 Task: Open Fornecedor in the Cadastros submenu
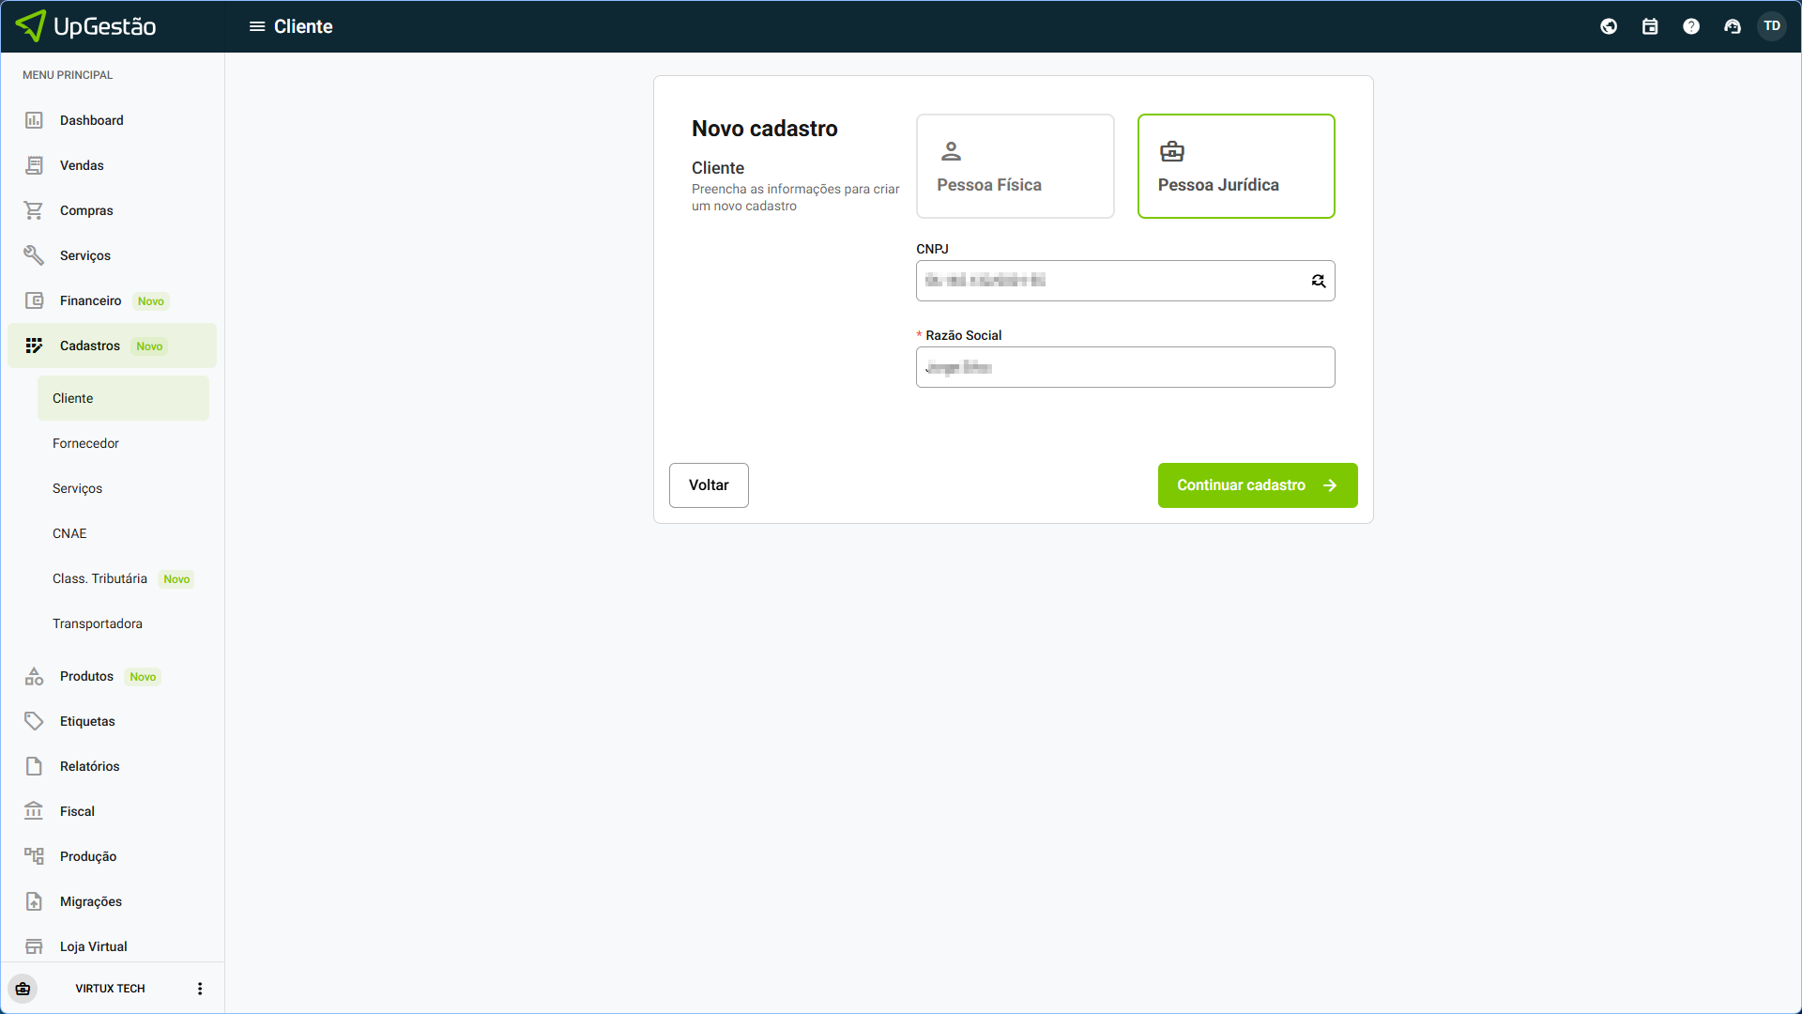tap(85, 443)
